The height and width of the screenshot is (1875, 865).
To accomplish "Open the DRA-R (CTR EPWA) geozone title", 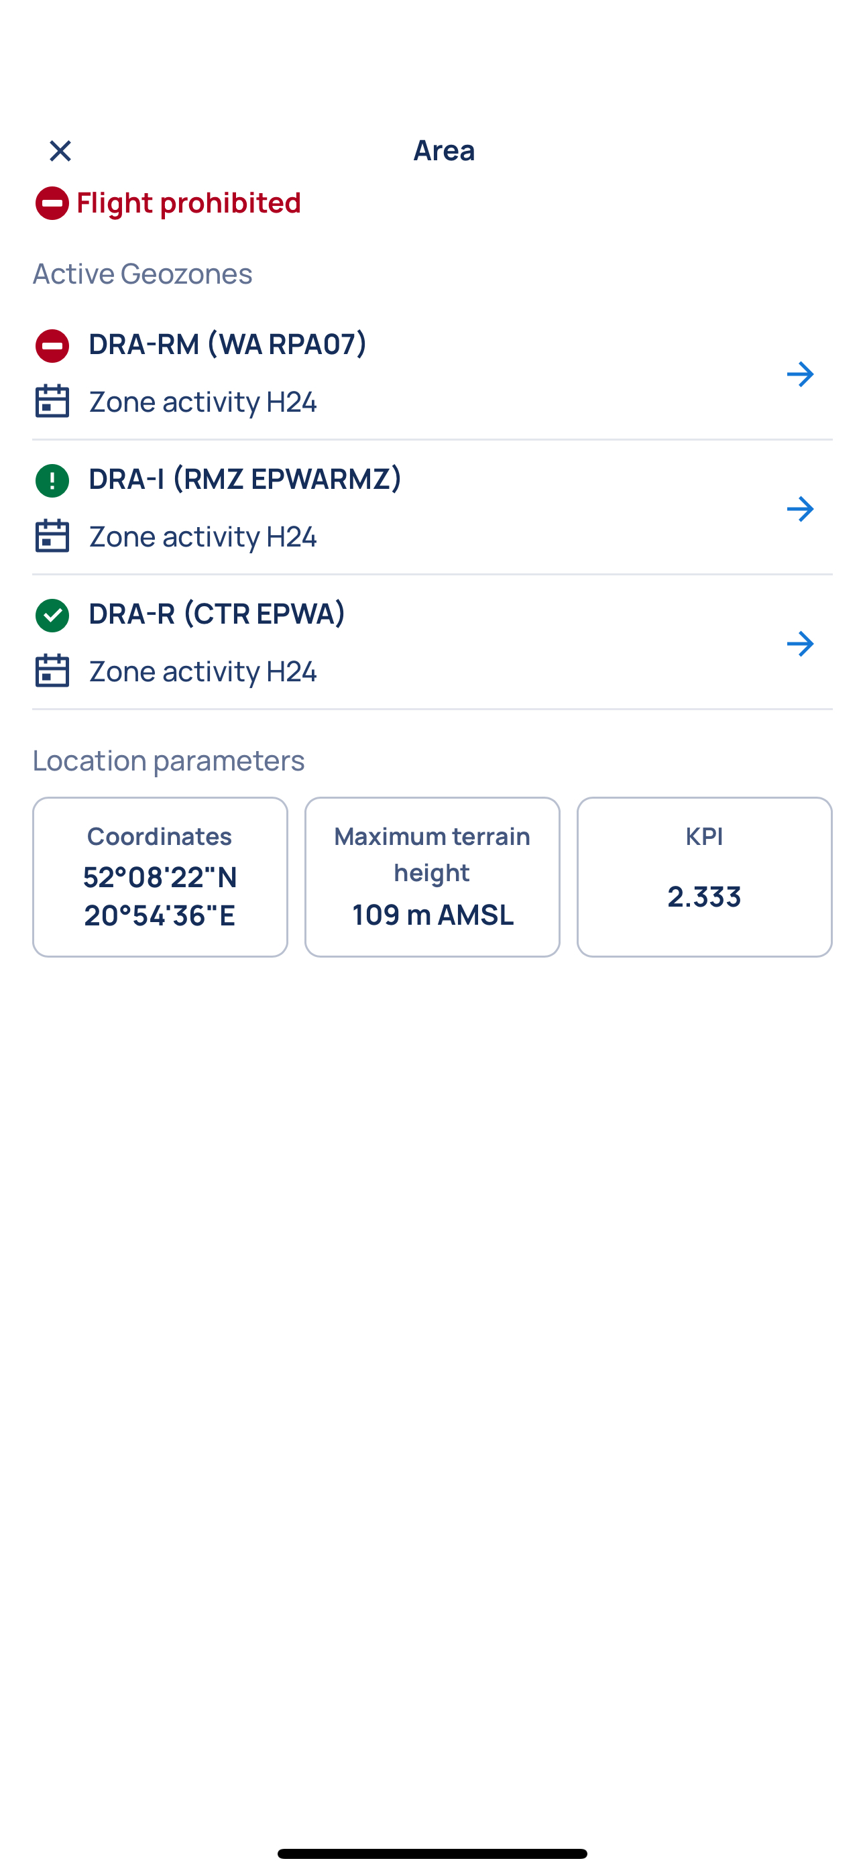I will 216,613.
